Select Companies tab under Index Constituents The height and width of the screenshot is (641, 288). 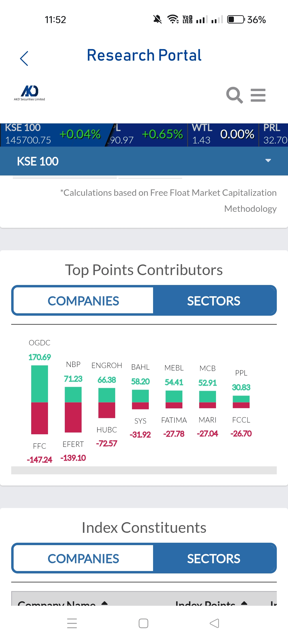point(83,558)
